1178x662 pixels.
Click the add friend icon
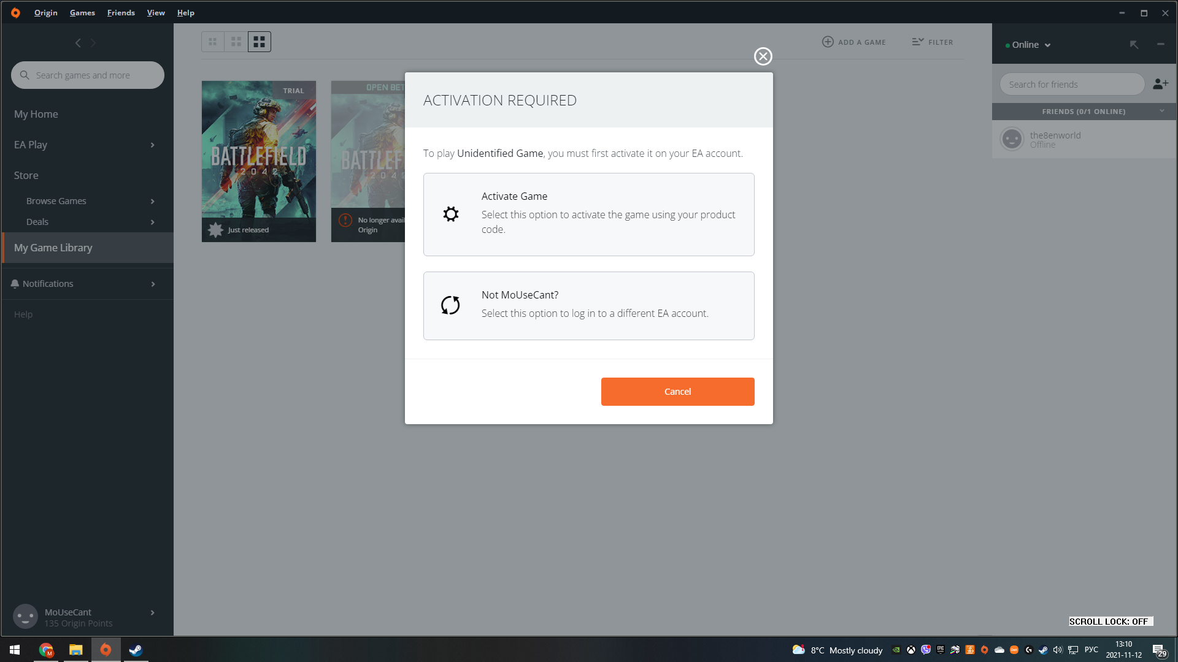[1160, 84]
